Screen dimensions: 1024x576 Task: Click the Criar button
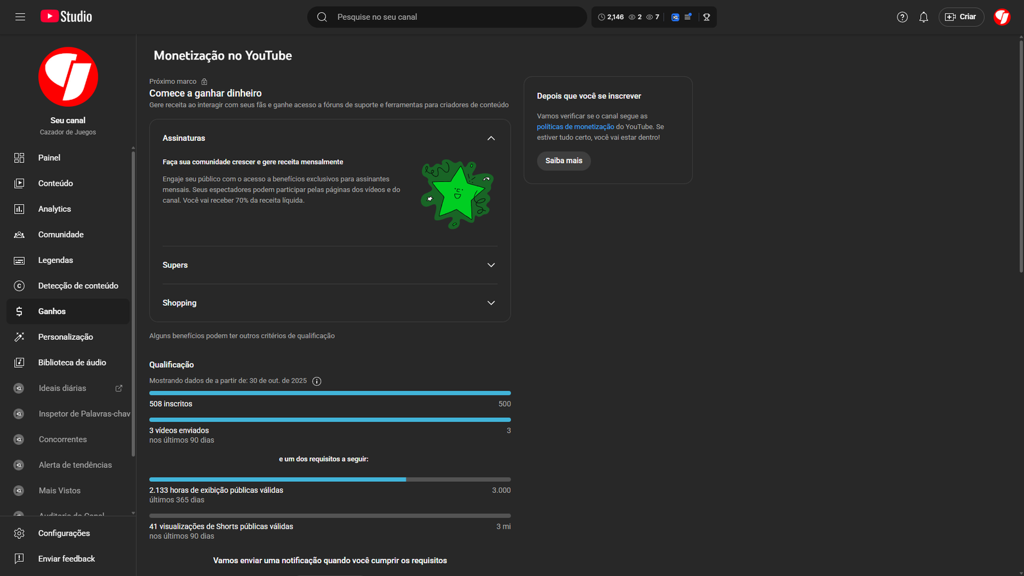[961, 17]
